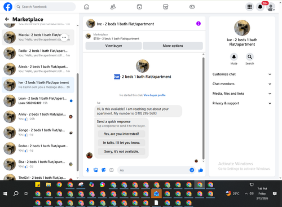Open the Menu grid icon

point(249,7)
